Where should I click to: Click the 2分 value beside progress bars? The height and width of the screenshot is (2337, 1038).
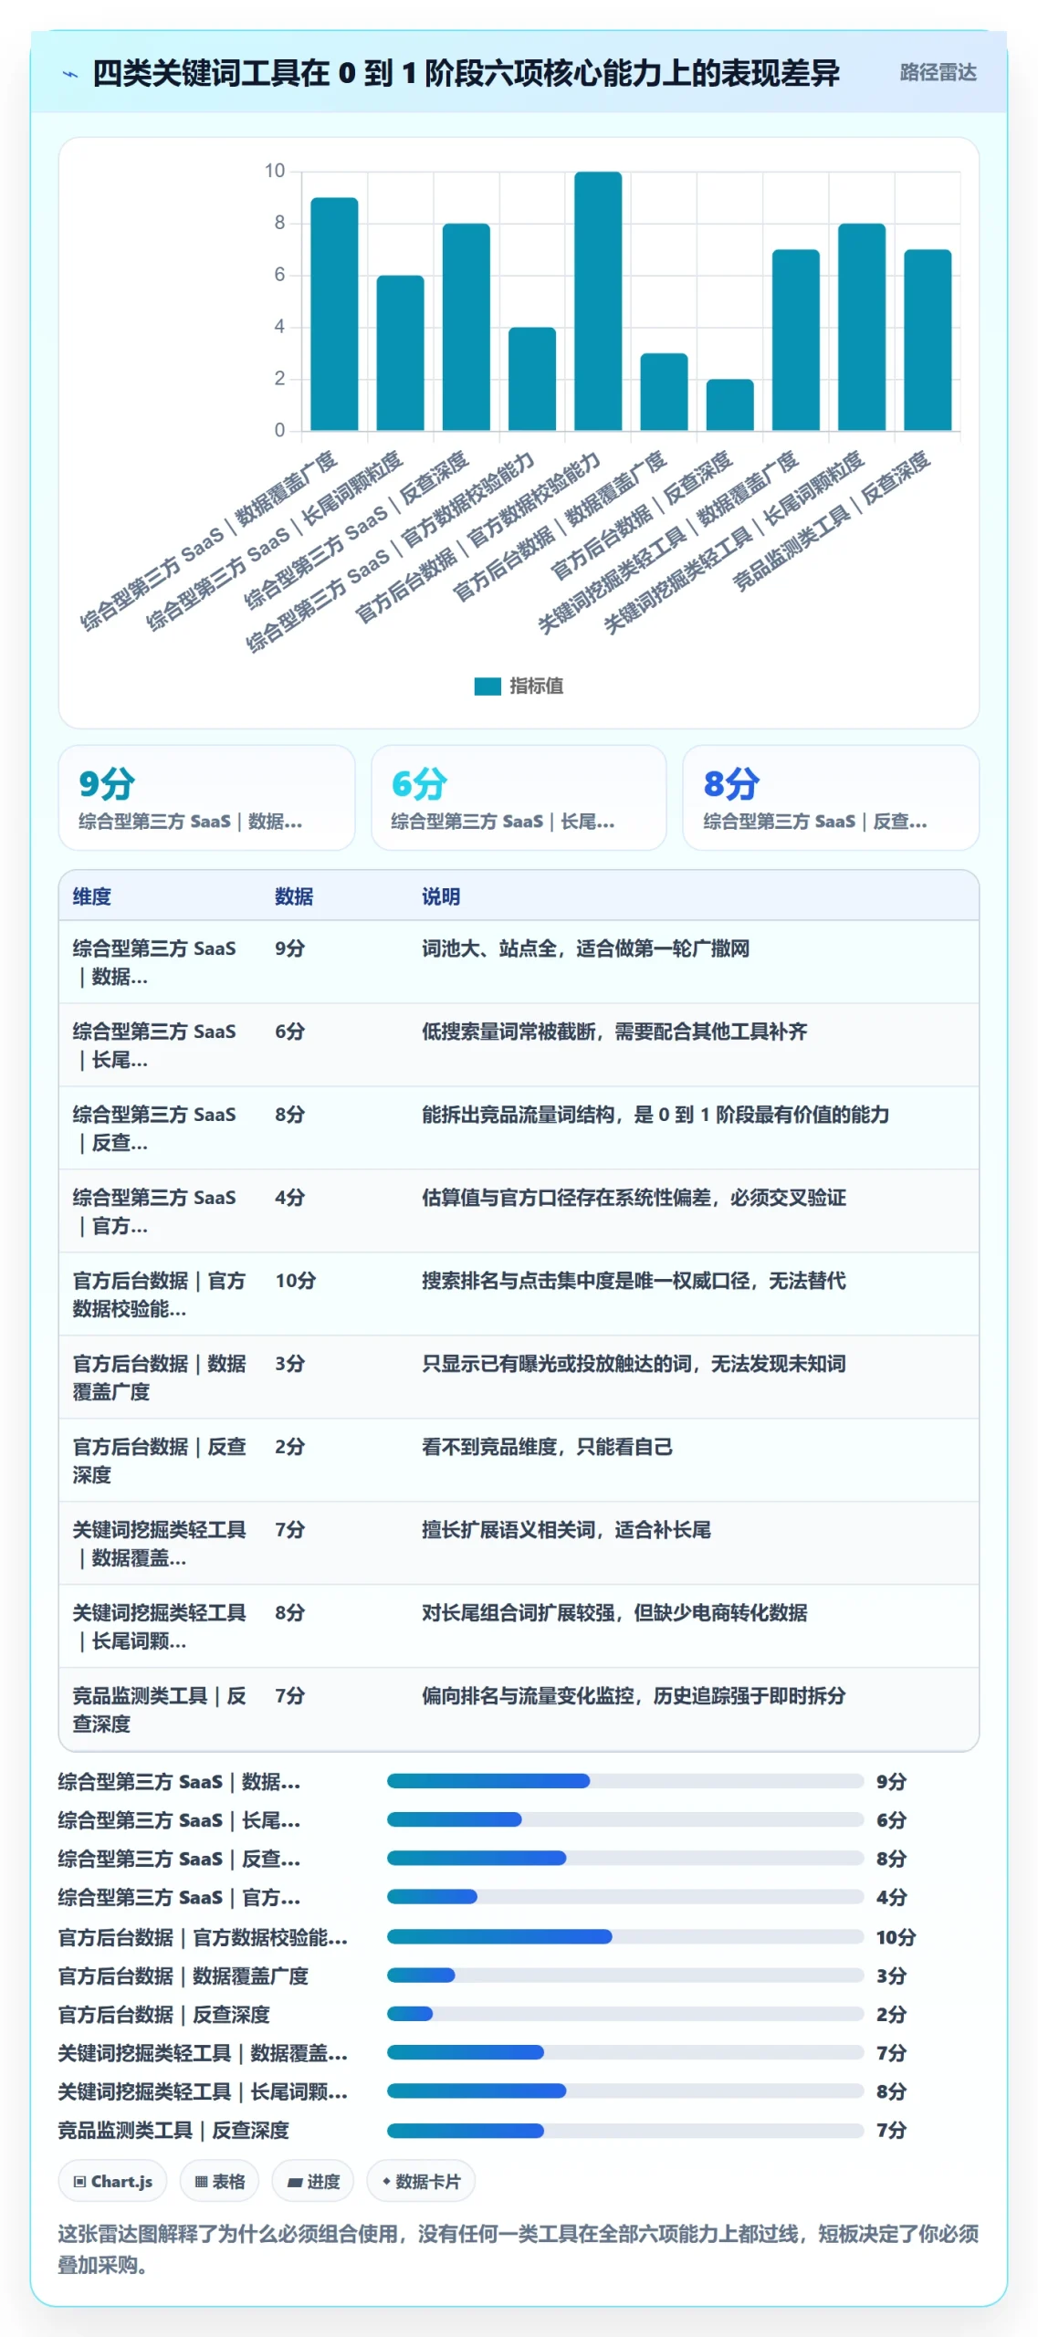coord(891,2014)
